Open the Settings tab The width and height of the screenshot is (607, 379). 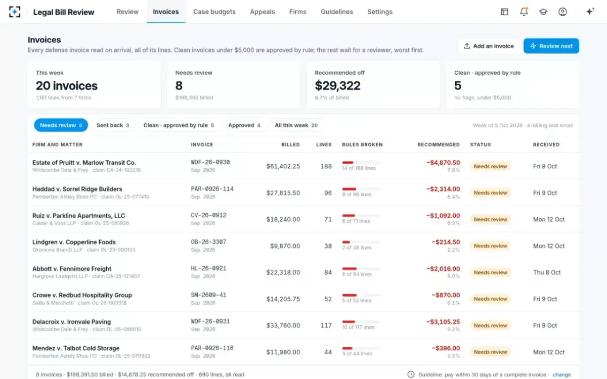pyautogui.click(x=380, y=12)
